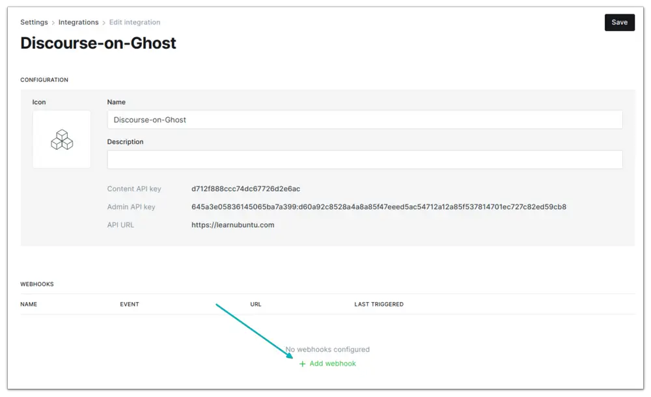Screen dimensions: 651x397
Task: Save the Discourse-on-Ghost integration
Action: (x=619, y=22)
